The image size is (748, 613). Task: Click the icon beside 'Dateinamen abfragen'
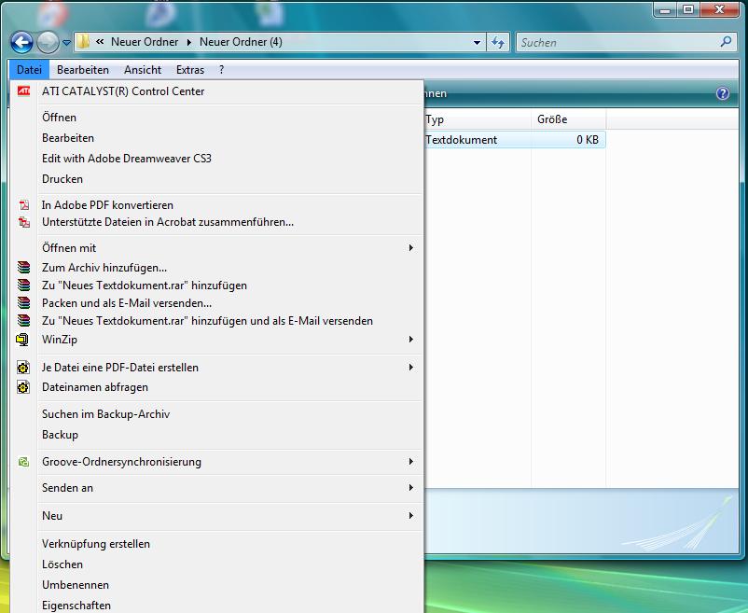pos(23,387)
